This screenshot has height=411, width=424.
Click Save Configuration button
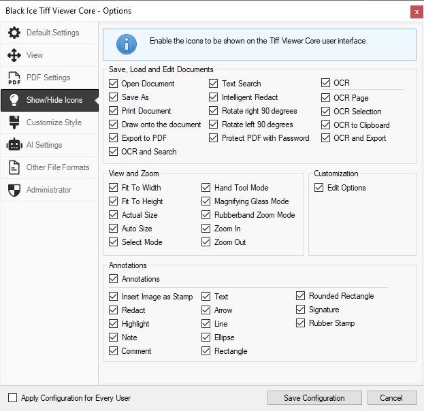[314, 398]
